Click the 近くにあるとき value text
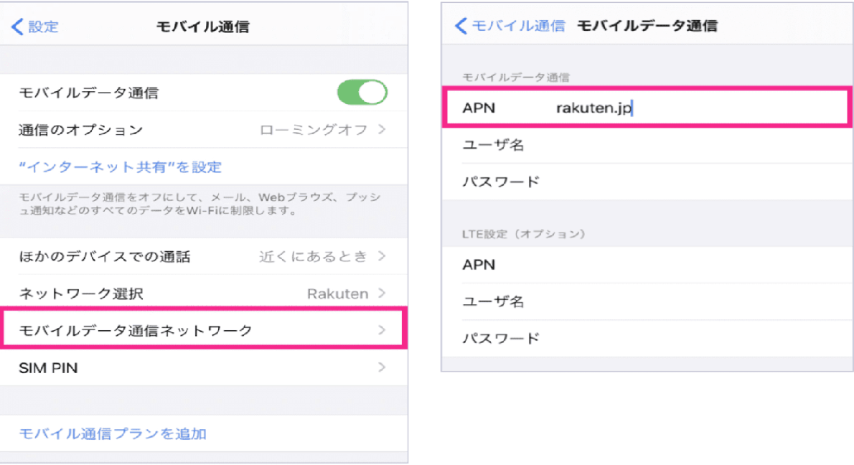 click(313, 256)
